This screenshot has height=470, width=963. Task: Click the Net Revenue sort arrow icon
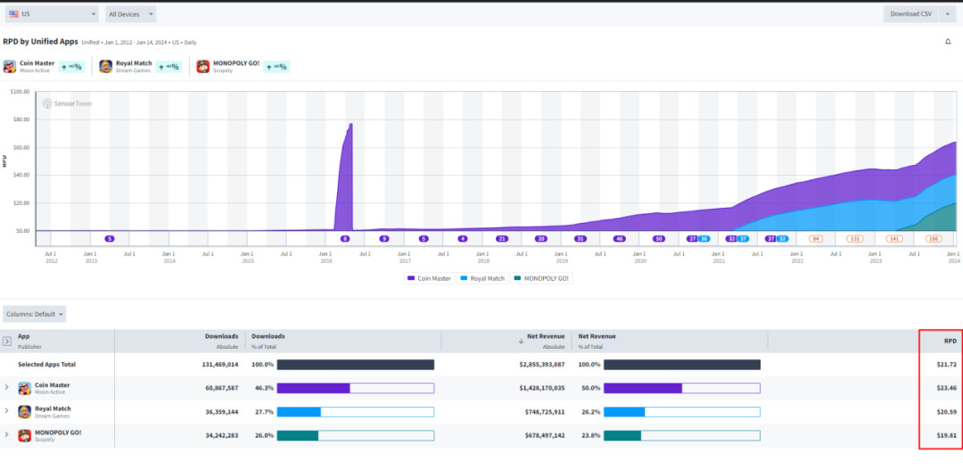coord(521,341)
